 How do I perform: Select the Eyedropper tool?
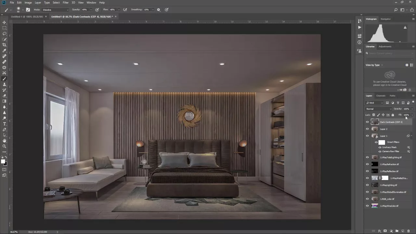[x=4, y=51]
